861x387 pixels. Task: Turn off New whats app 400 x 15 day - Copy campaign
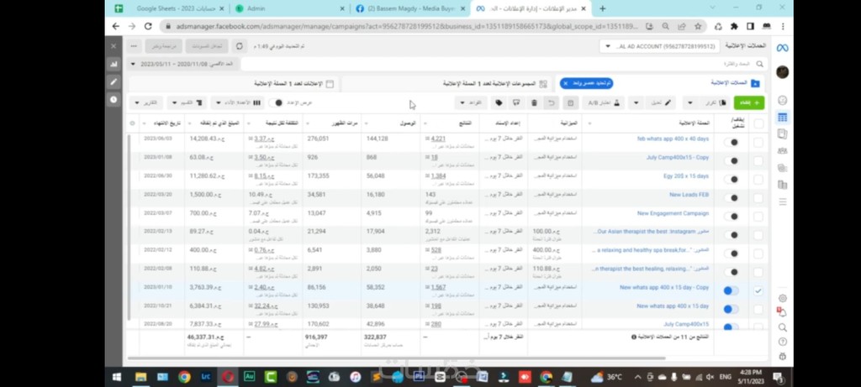pyautogui.click(x=732, y=290)
